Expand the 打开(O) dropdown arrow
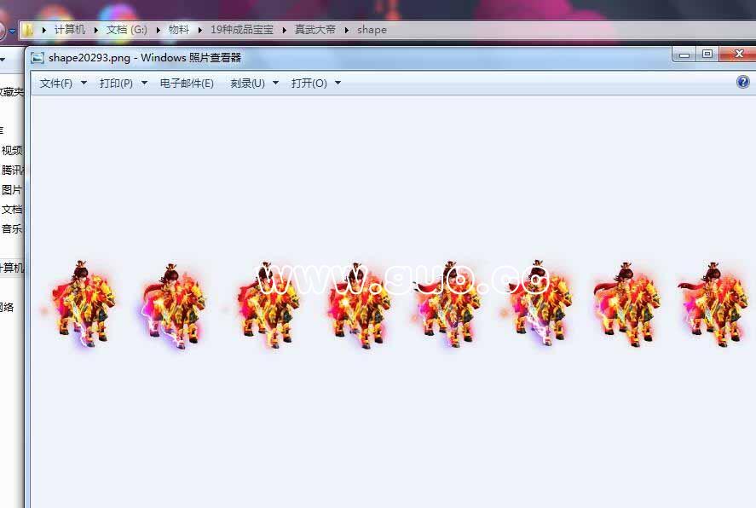Screen dimensions: 756x508 [338, 84]
